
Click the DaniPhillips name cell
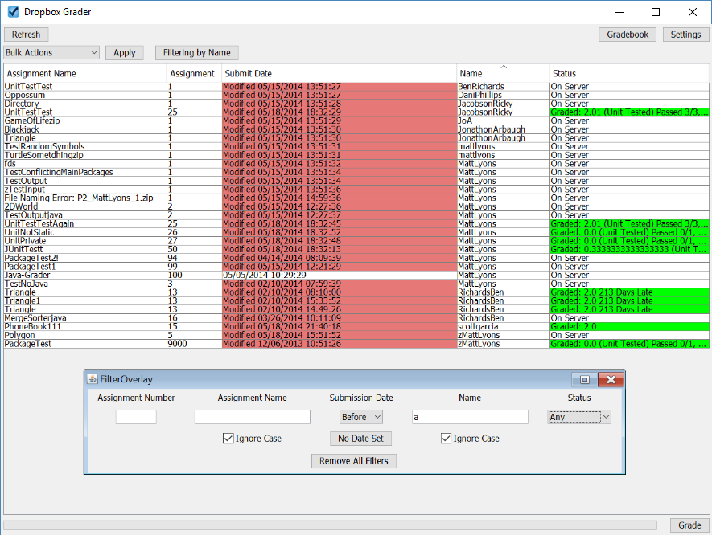tap(503, 96)
